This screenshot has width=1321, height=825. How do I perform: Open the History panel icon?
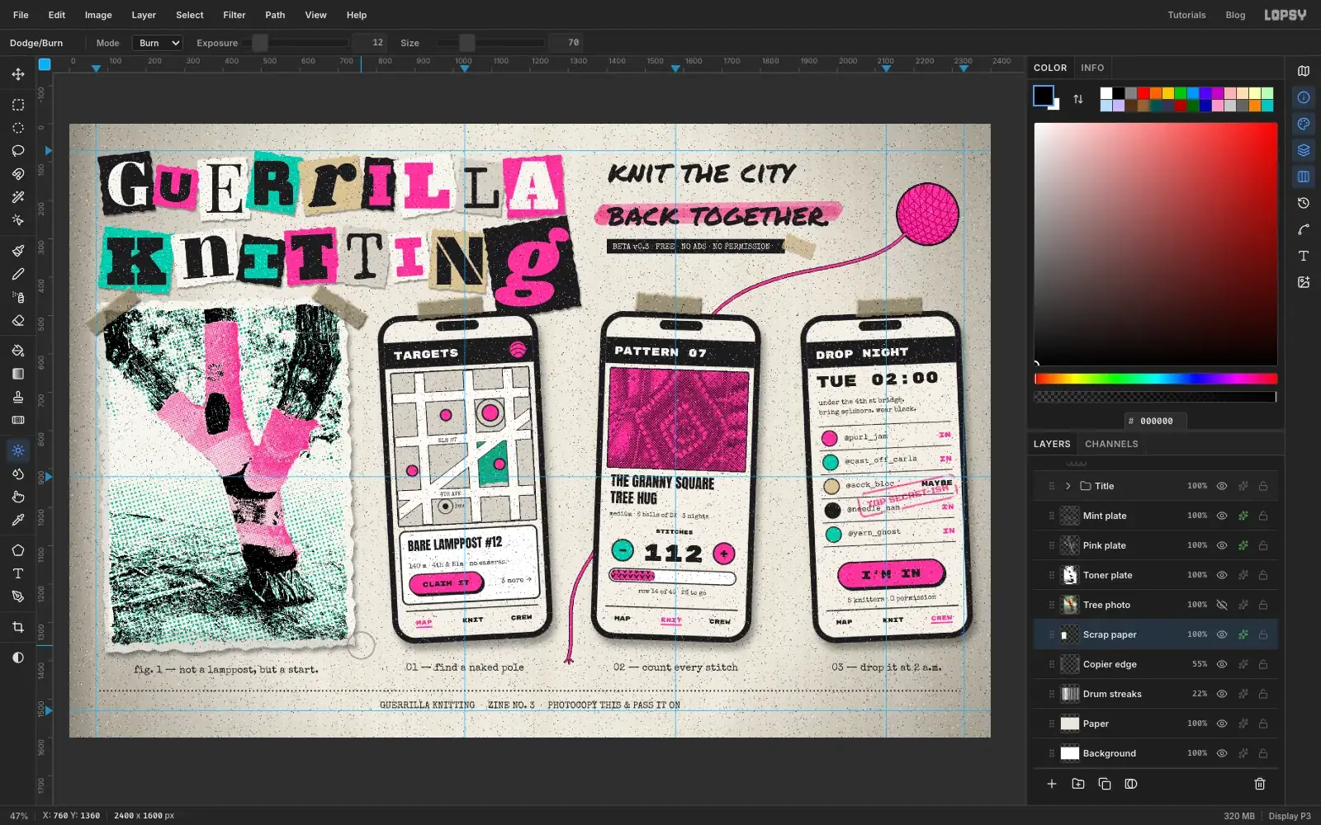click(1303, 203)
